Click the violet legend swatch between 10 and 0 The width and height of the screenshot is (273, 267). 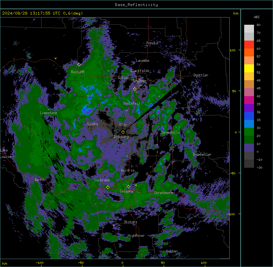point(249,148)
